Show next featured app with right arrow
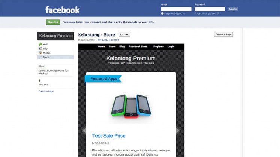The image size is (280, 157). click(178, 131)
